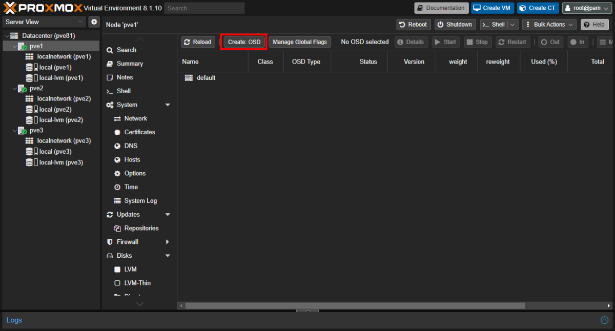Select the default row in the OSD list
The image size is (615, 331).
pos(396,78)
